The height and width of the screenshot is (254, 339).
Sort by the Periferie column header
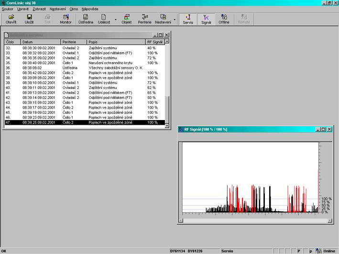pos(74,42)
